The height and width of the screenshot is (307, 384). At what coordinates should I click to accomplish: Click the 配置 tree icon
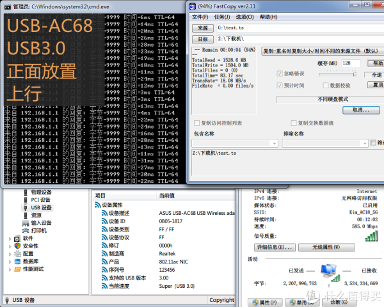coord(17,254)
